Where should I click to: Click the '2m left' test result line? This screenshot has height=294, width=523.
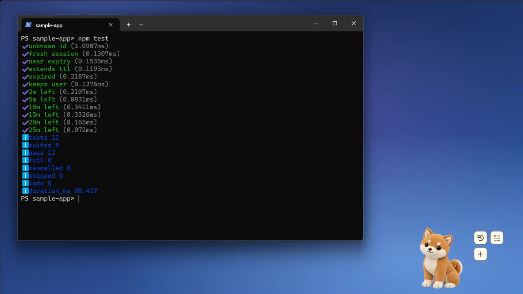(60, 92)
